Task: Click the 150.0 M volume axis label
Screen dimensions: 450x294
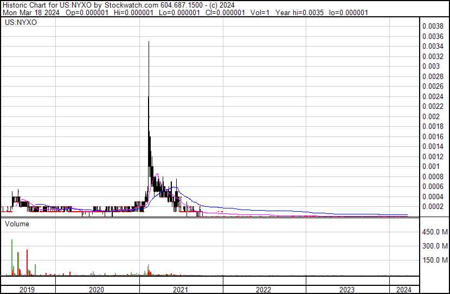Action: tap(435, 260)
